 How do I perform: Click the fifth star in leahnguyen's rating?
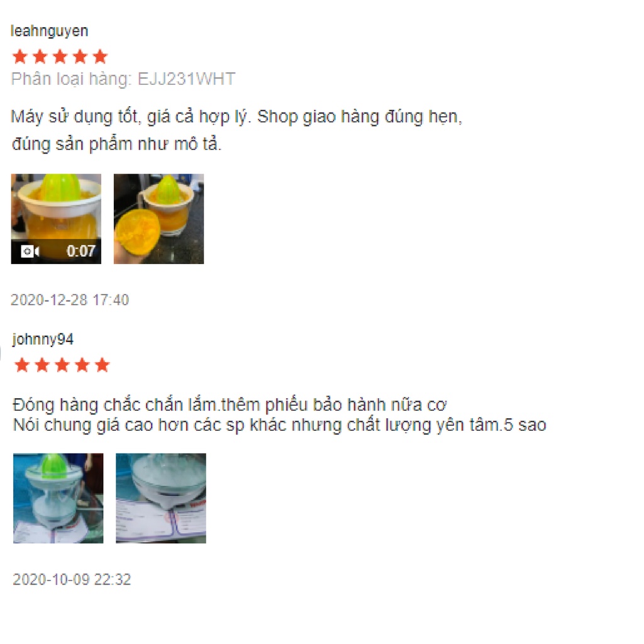(100, 57)
